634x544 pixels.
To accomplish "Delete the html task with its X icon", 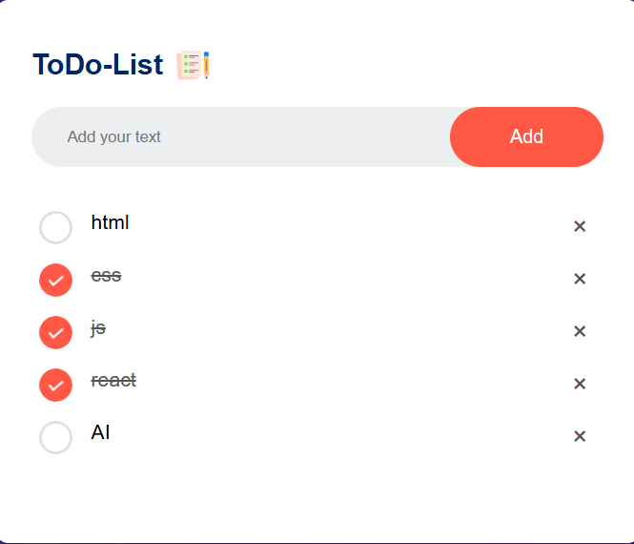I will coord(580,226).
